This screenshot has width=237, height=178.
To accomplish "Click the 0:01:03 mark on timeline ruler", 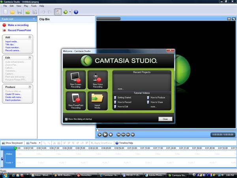I will pyautogui.click(x=132, y=148).
